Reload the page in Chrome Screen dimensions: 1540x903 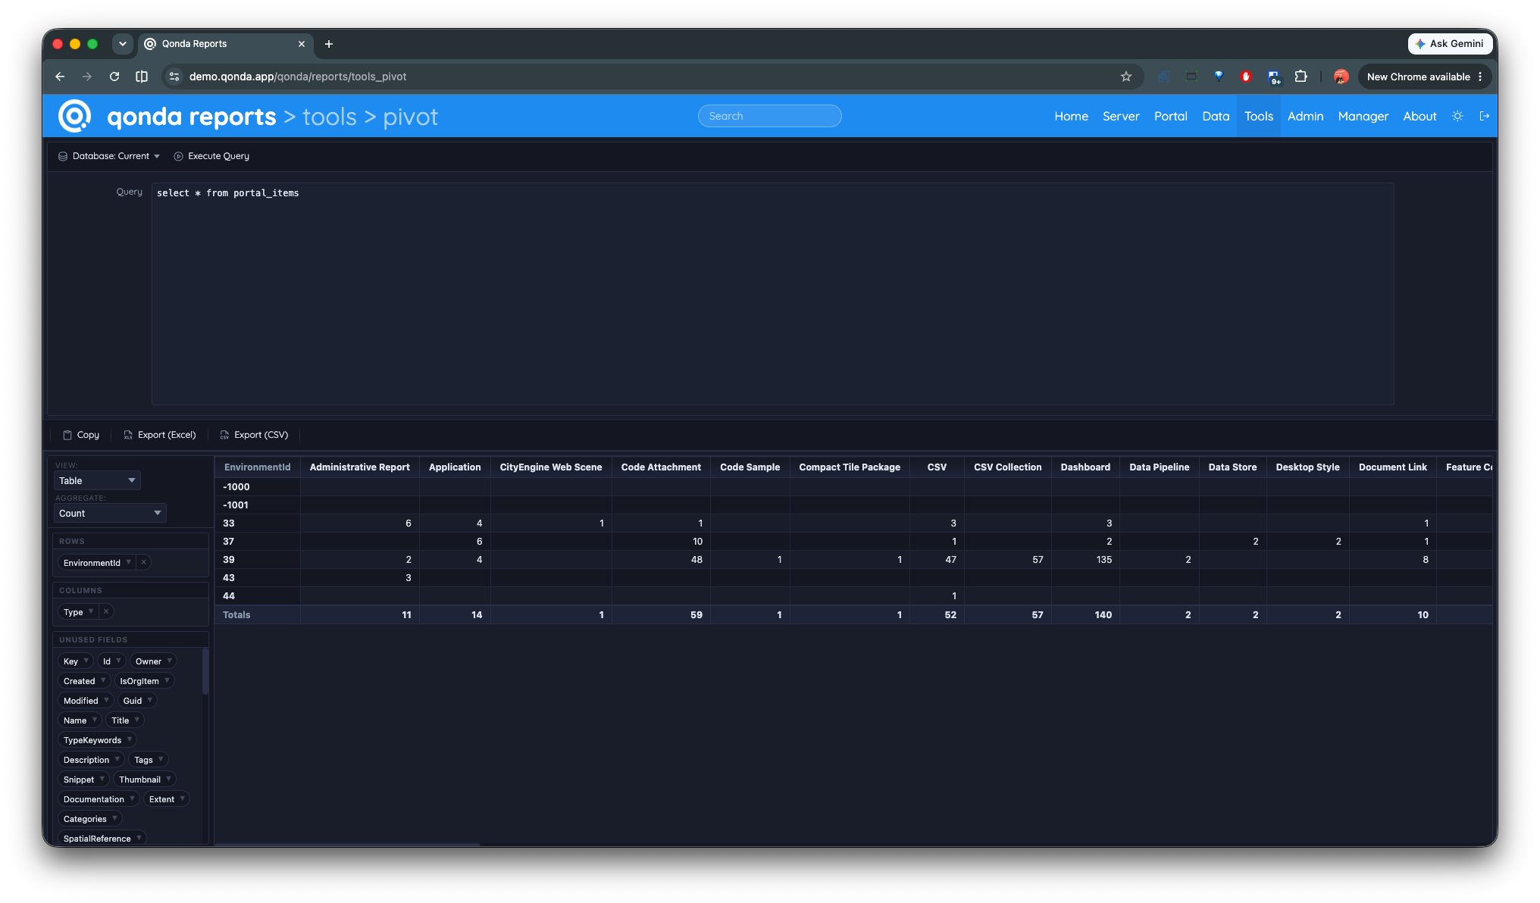[114, 77]
